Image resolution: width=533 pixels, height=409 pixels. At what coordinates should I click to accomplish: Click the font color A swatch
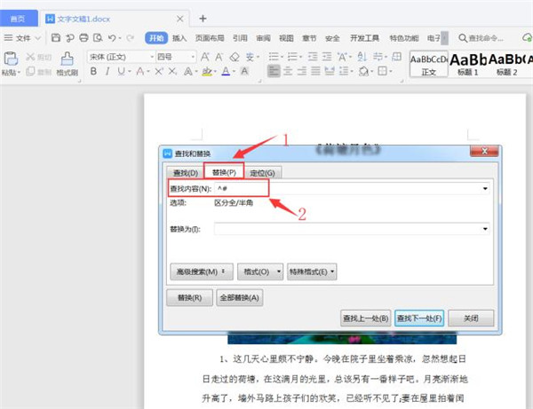coord(227,72)
